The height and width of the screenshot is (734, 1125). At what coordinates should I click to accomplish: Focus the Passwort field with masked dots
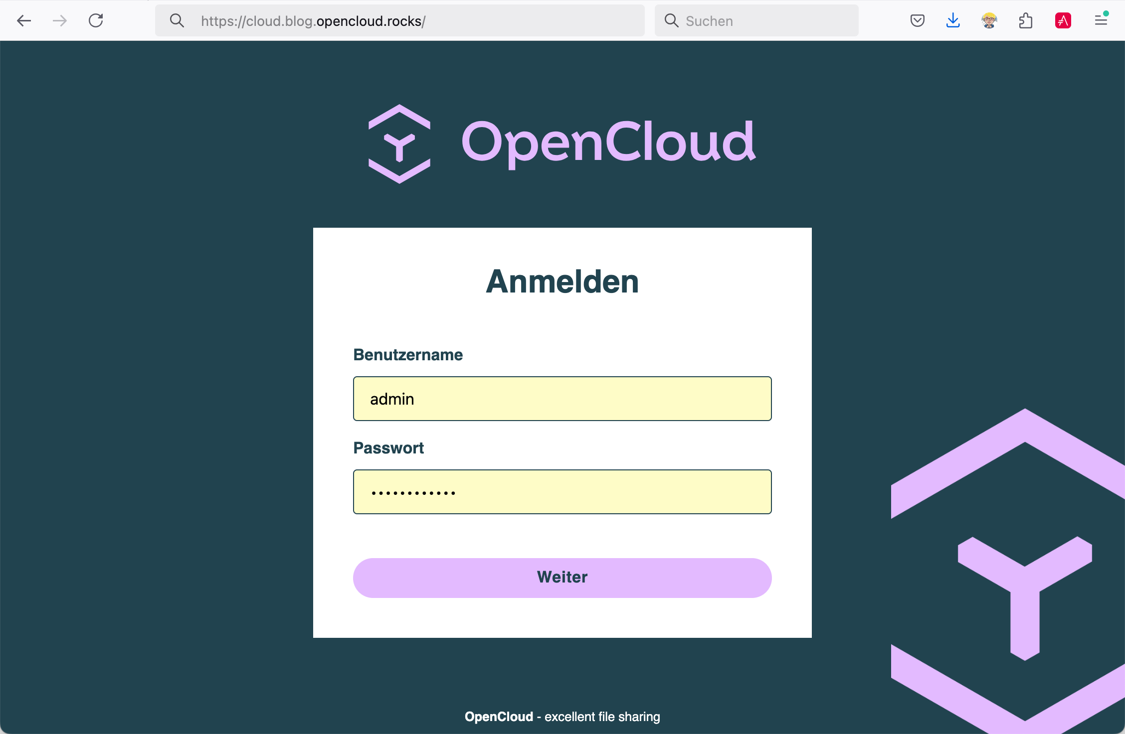pos(562,492)
